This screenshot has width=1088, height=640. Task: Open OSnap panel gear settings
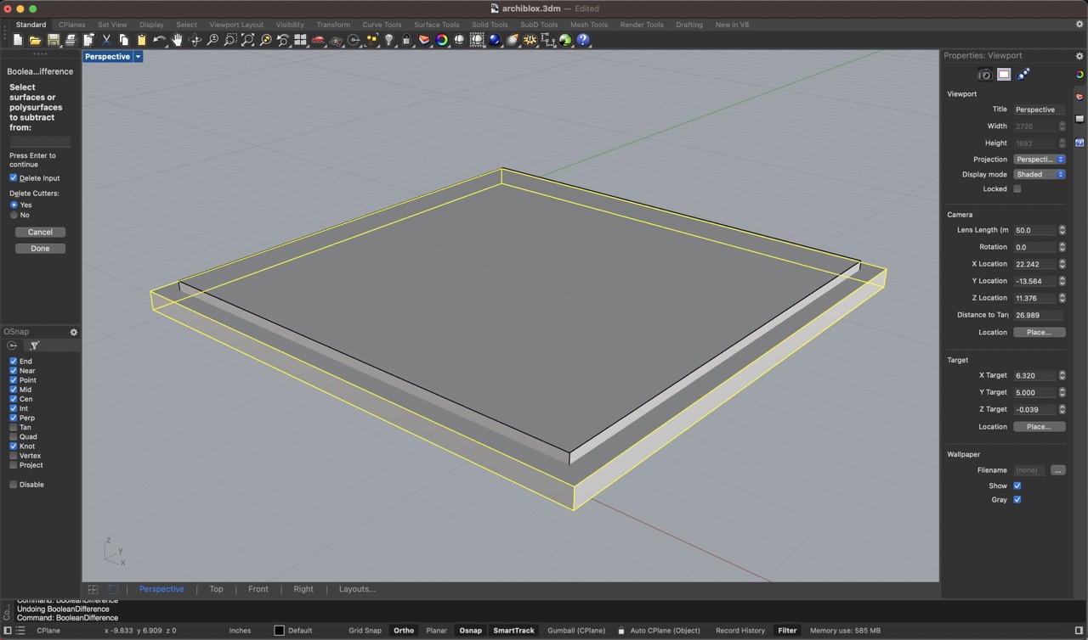(x=73, y=332)
